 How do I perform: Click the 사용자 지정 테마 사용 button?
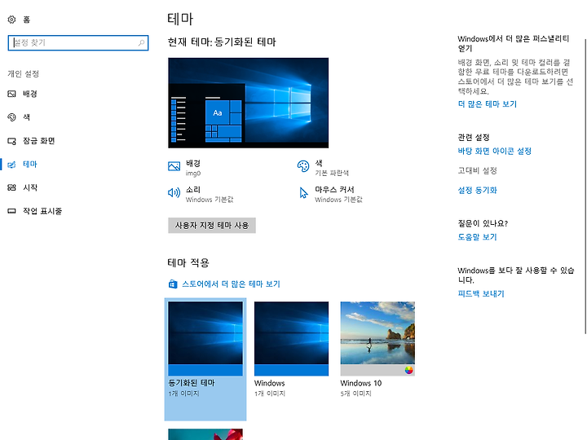click(212, 225)
